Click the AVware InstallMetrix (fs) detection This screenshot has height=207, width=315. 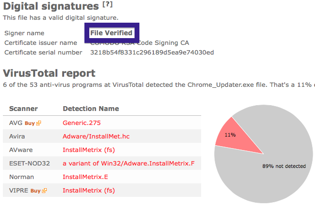pyautogui.click(x=89, y=150)
